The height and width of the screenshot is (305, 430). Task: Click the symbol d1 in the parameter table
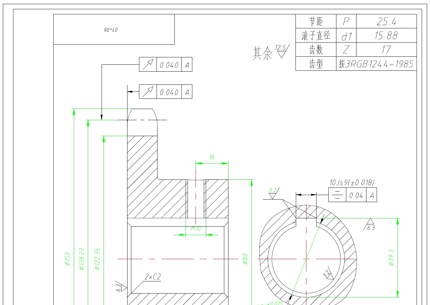(x=346, y=36)
